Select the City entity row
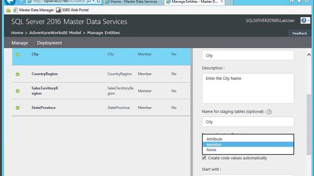Image resolution: width=314 pixels, height=176 pixels. pyautogui.click(x=101, y=57)
